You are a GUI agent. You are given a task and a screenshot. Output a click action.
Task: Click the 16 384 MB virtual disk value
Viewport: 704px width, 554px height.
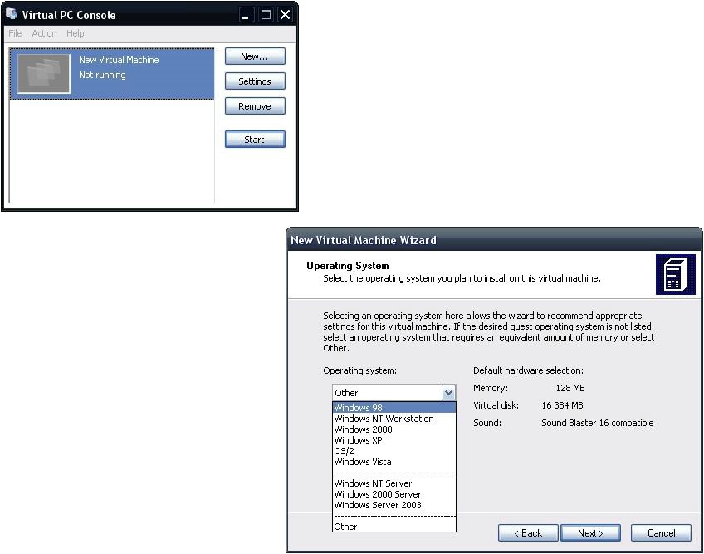(x=562, y=405)
